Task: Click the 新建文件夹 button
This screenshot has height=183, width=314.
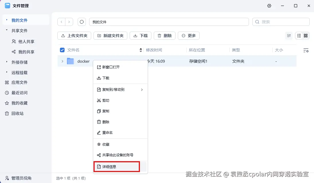Action: point(110,36)
